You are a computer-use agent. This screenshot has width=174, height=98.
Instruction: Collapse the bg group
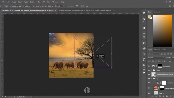(152, 79)
